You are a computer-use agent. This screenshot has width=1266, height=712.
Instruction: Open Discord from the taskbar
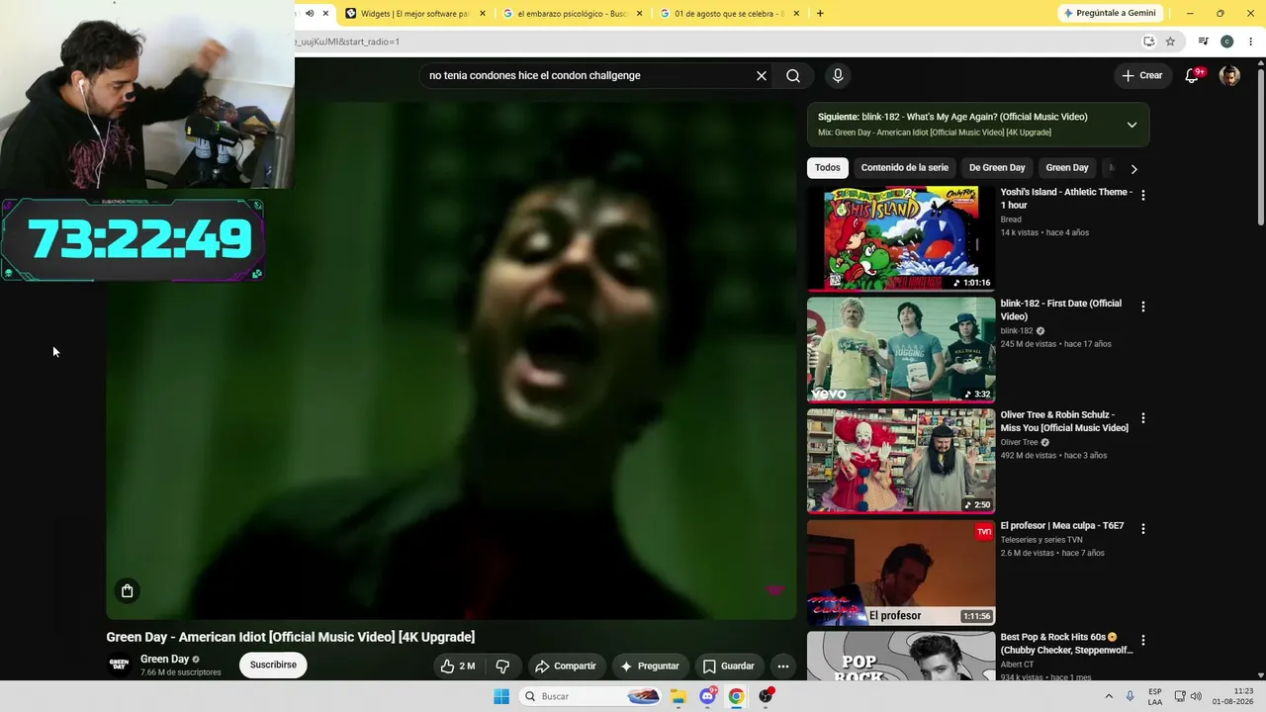(x=707, y=696)
